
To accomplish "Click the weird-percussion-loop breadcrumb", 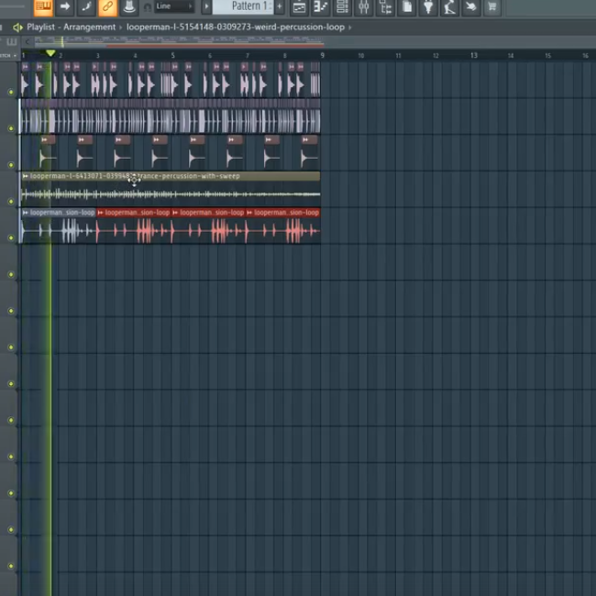I will point(236,28).
